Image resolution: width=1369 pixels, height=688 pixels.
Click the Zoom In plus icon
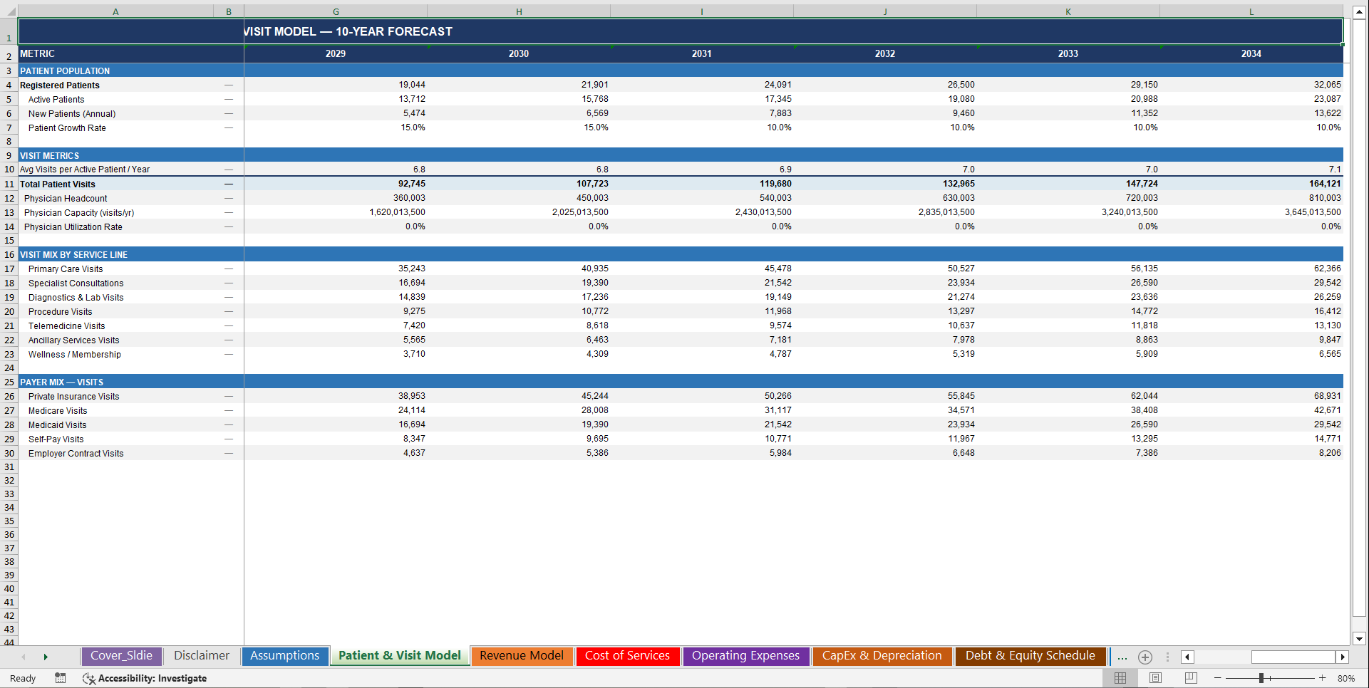coord(1323,678)
